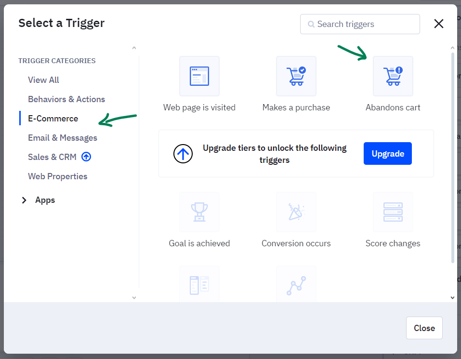The height and width of the screenshot is (359, 461).
Task: Open the Behaviors & Actions category
Action: (66, 99)
